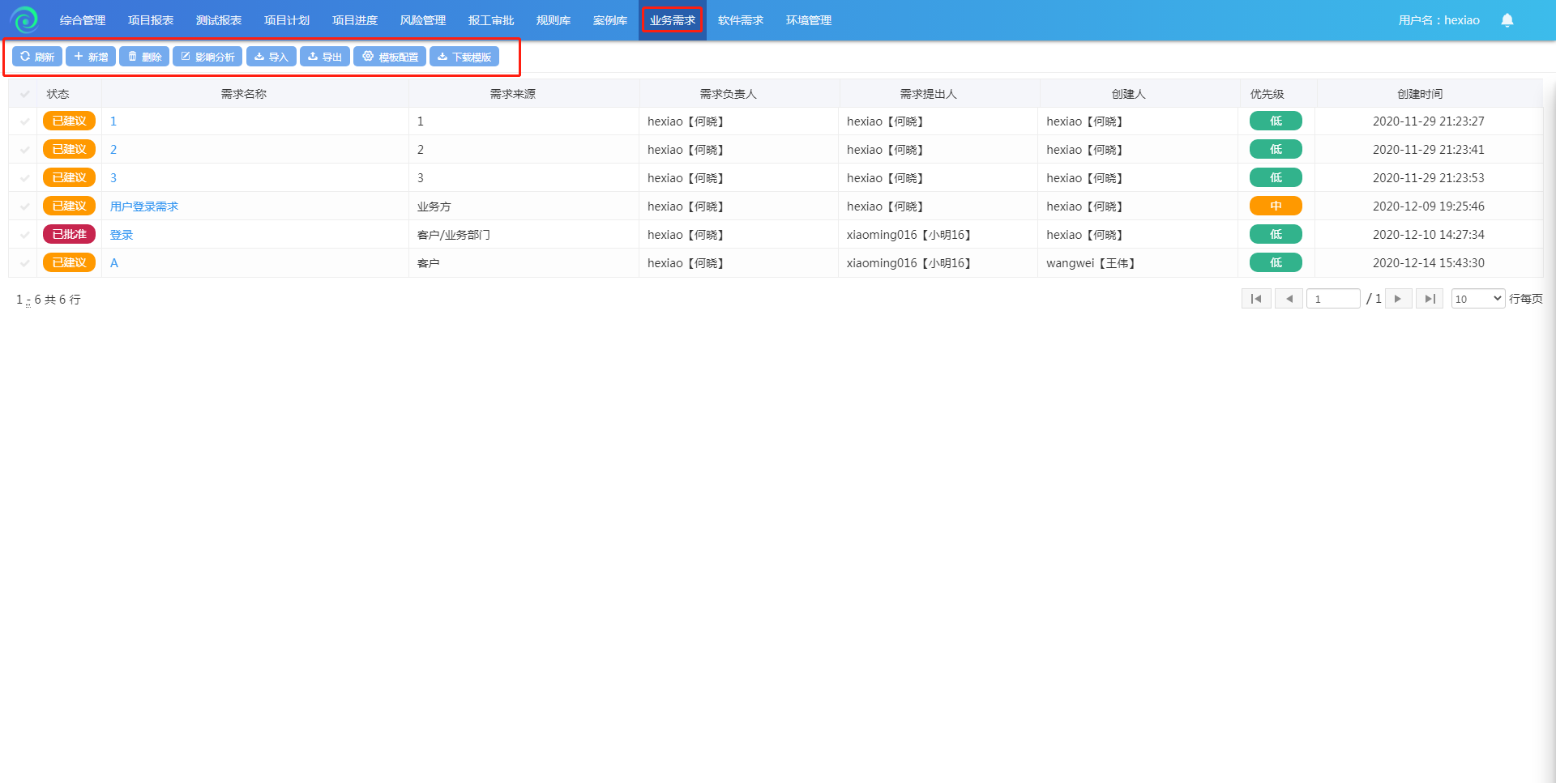The width and height of the screenshot is (1556, 783).
Task: Select the checkbox for requirement 登录
Action: (x=24, y=235)
